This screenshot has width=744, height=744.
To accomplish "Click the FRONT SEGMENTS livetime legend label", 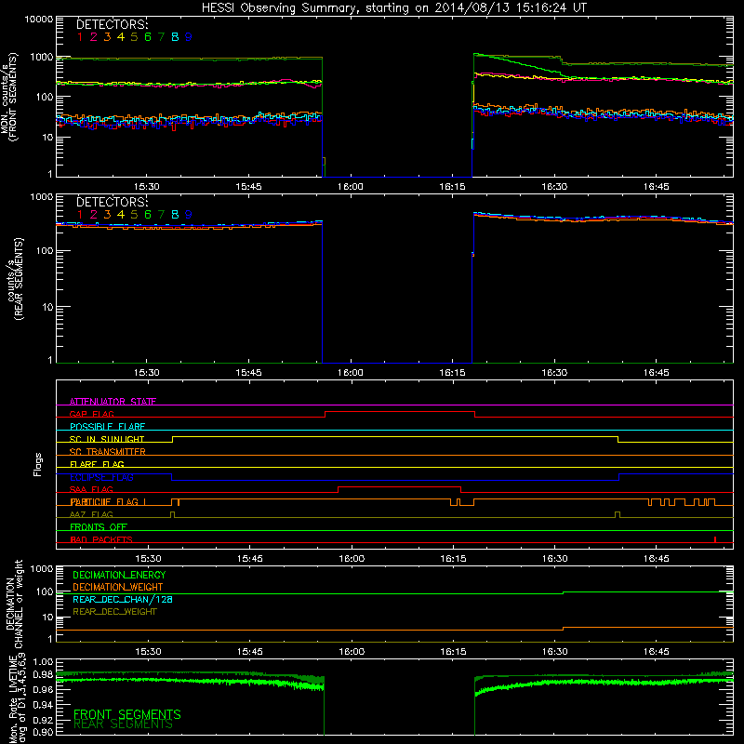I will [127, 714].
